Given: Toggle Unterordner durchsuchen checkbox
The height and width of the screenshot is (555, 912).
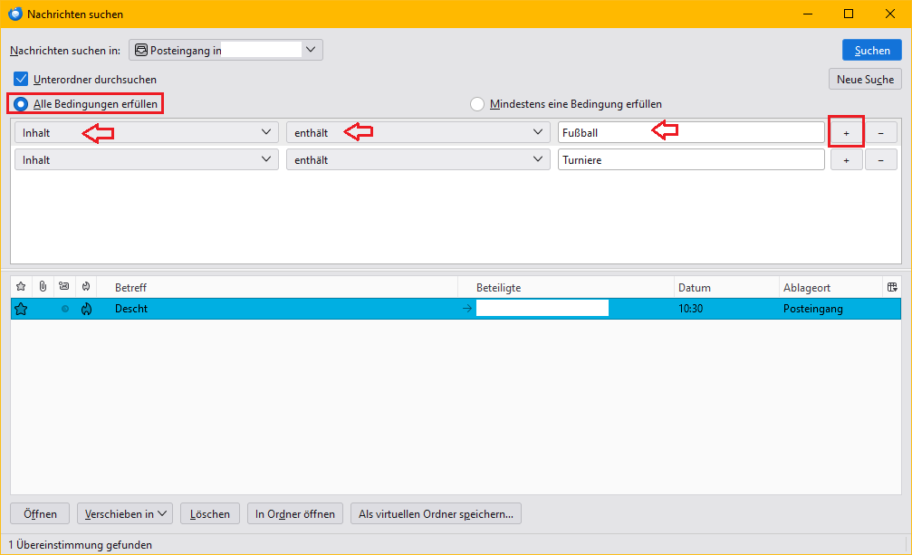Looking at the screenshot, I should pyautogui.click(x=22, y=80).
